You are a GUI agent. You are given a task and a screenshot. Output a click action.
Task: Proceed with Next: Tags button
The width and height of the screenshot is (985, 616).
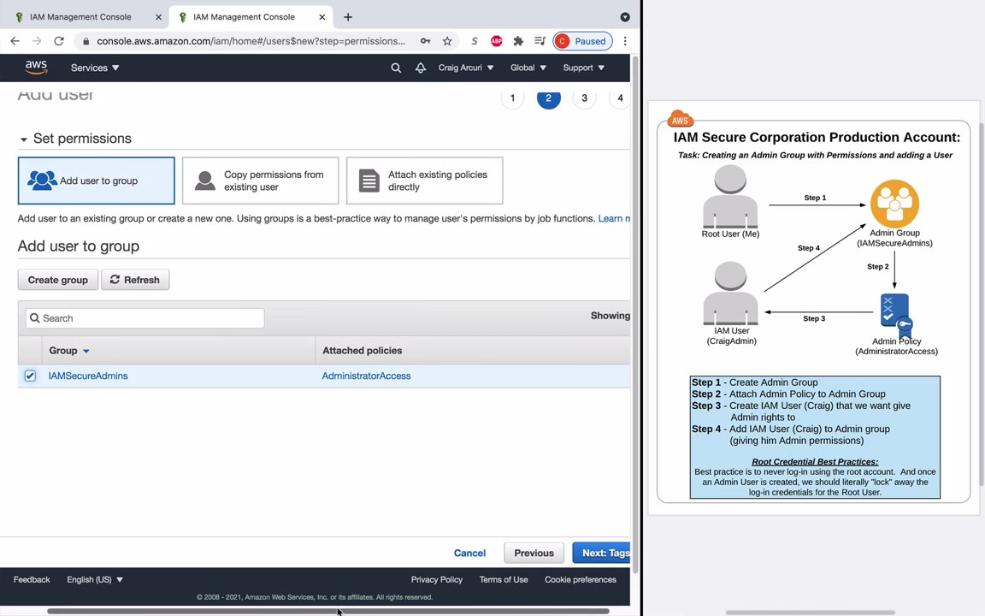pos(601,554)
